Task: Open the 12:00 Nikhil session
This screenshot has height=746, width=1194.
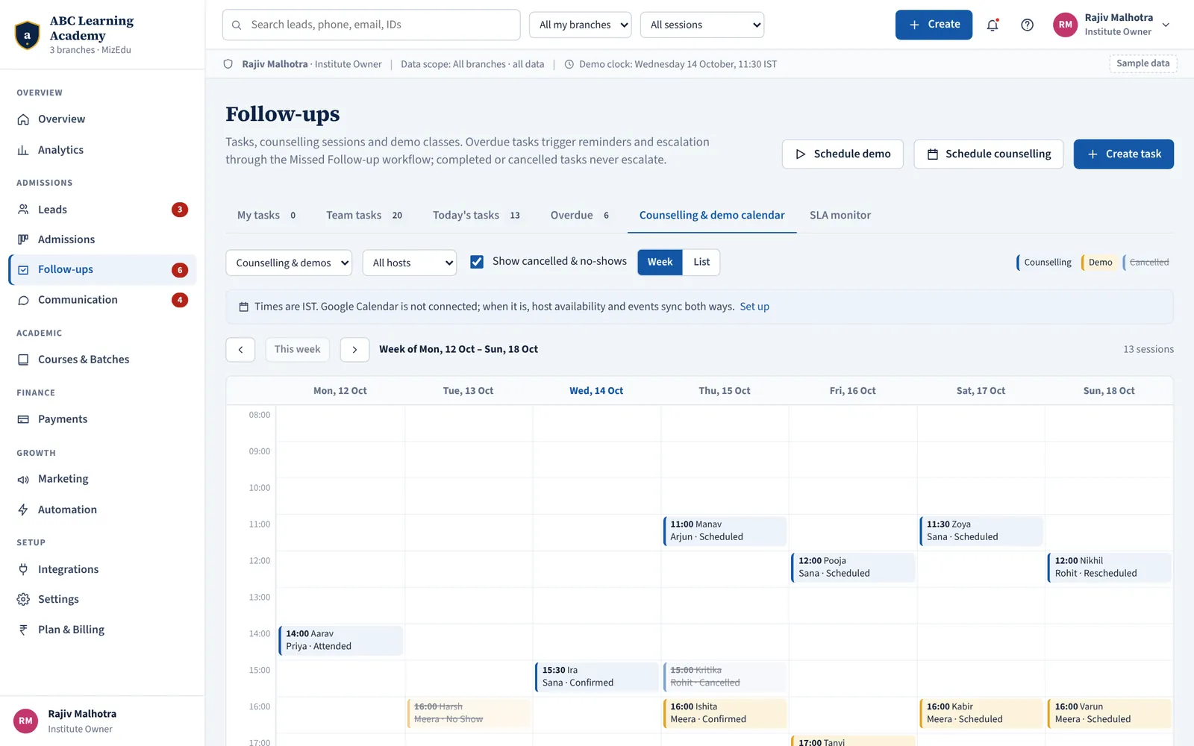Action: click(x=1110, y=567)
